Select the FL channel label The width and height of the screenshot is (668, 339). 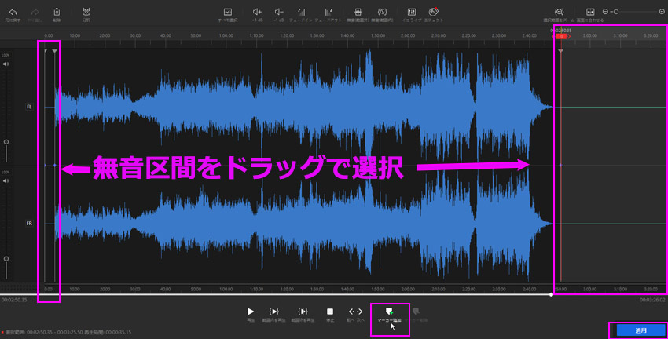(x=29, y=107)
